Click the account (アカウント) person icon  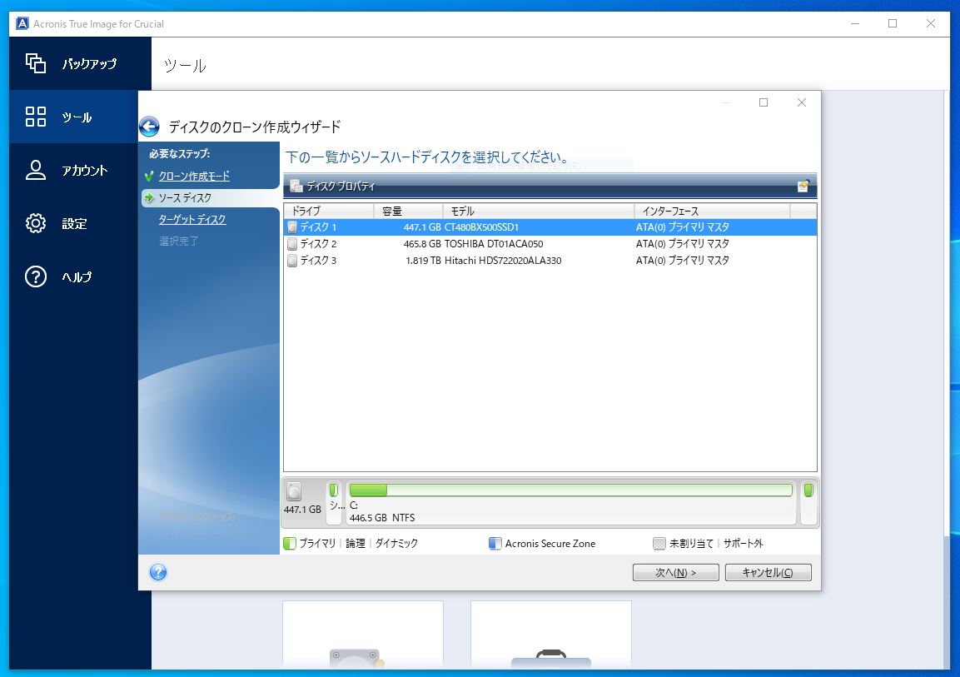click(x=36, y=170)
